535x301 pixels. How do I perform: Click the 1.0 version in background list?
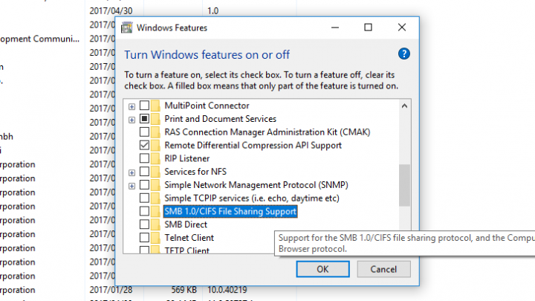[213, 11]
